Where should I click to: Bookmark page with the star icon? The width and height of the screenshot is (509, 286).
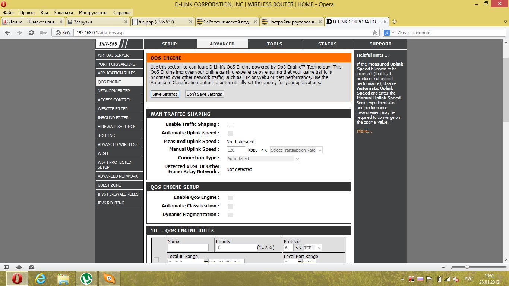pyautogui.click(x=375, y=33)
